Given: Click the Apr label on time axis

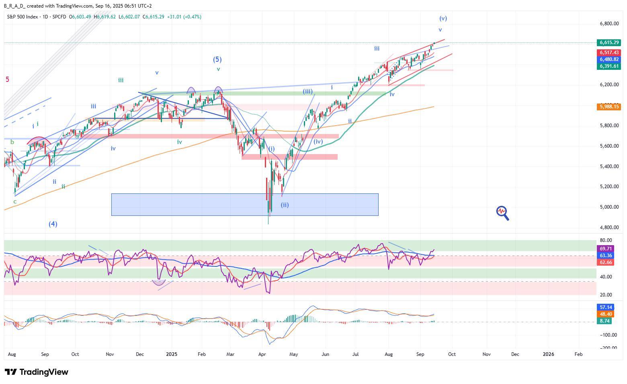Looking at the screenshot, I should point(262,354).
